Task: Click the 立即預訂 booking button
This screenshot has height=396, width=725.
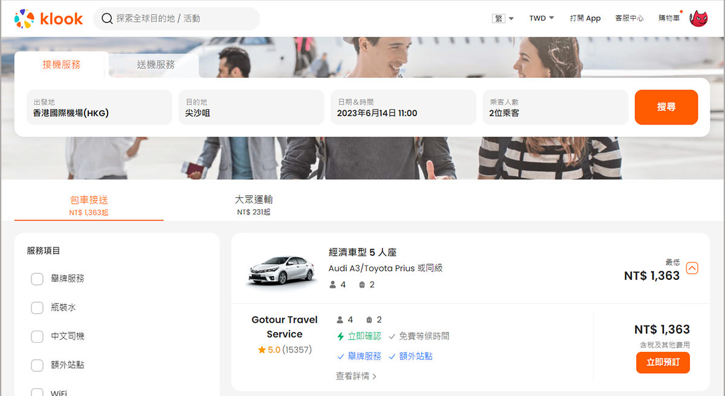Action: [x=663, y=363]
